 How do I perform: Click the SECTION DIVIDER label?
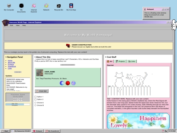[68, 65]
